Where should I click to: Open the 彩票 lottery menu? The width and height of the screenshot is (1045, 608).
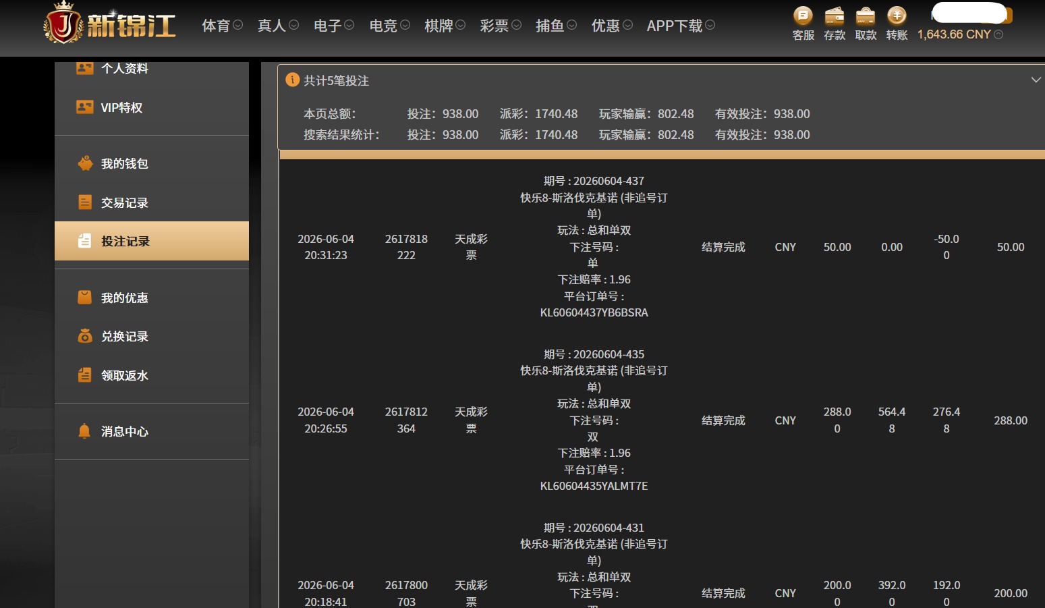click(494, 26)
